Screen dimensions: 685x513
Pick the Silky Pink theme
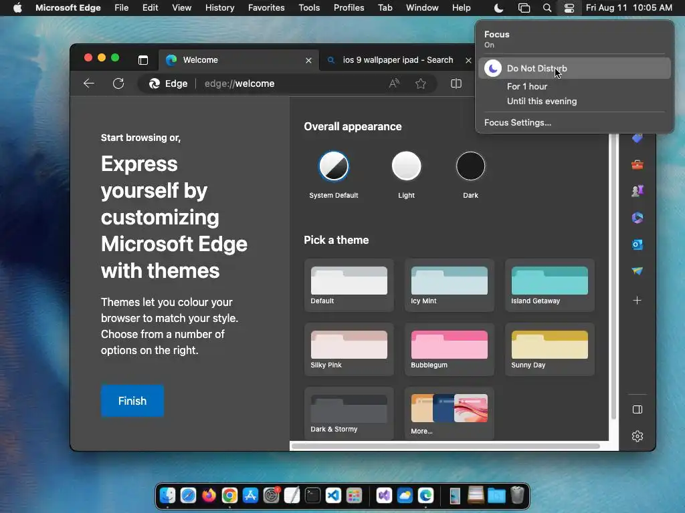pyautogui.click(x=349, y=349)
